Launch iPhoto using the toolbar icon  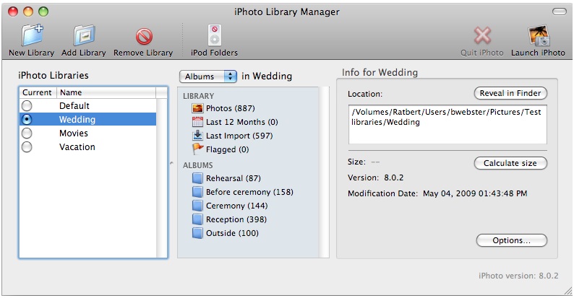[x=538, y=36]
